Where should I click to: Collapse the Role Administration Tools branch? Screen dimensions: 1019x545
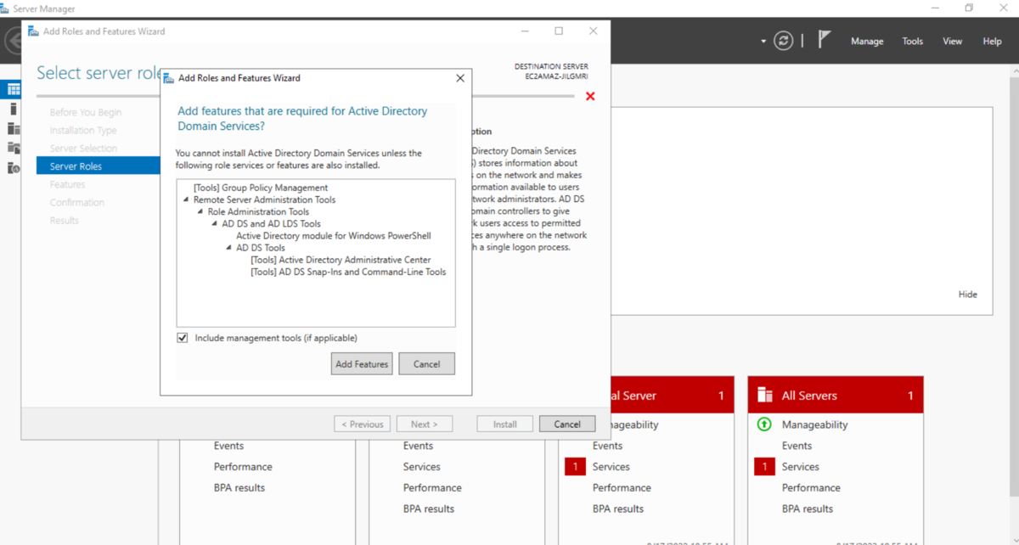(199, 211)
